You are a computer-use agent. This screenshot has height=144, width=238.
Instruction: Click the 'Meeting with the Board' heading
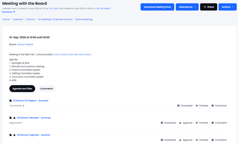pyautogui.click(x=24, y=3)
